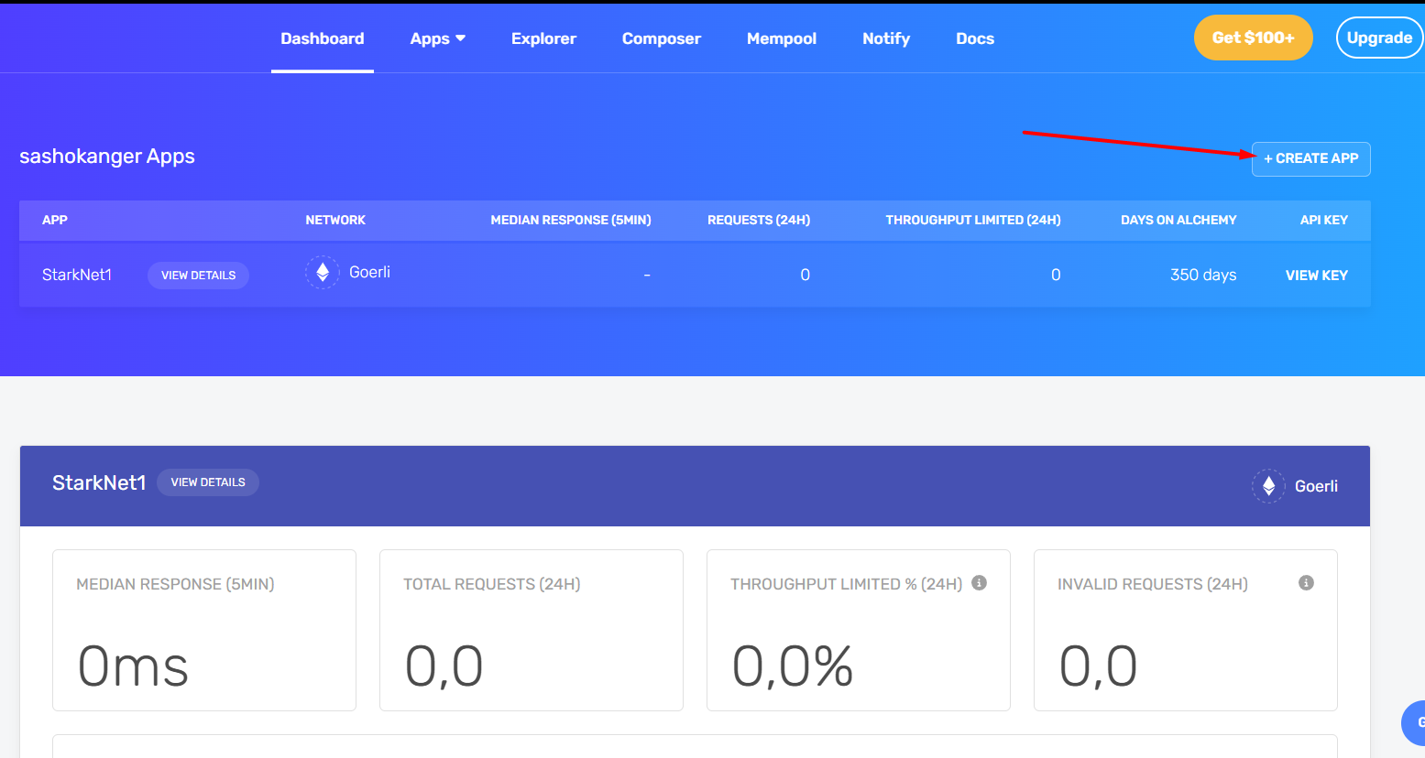Viewport: 1425px width, 758px height.
Task: Click the Get $100+ button
Action: point(1253,38)
